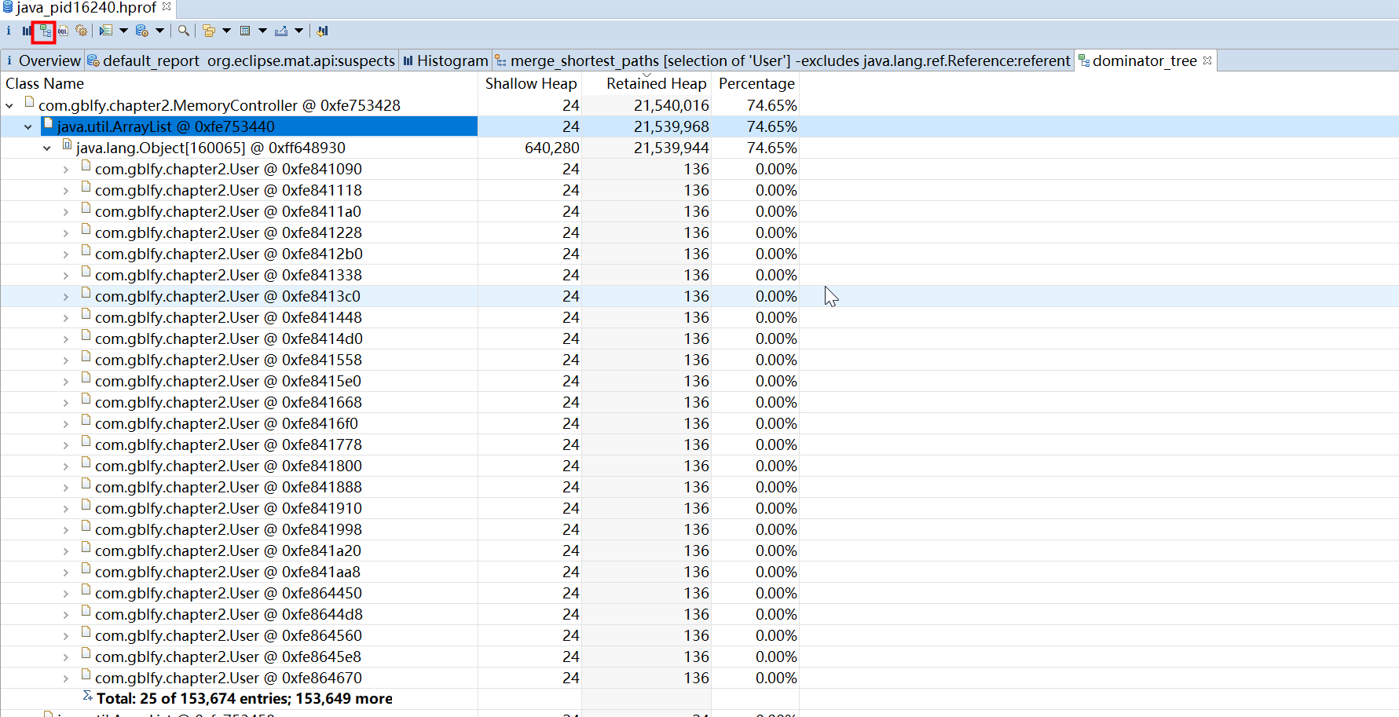Viewport: 1399px width, 717px height.
Task: Expand the User @ 0xfe8413c0 row
Action: coord(66,296)
